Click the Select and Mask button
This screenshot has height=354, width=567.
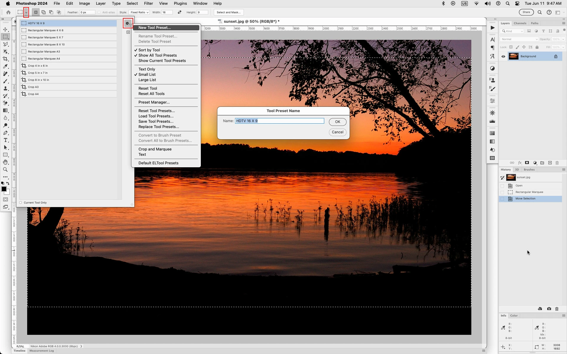pos(228,12)
